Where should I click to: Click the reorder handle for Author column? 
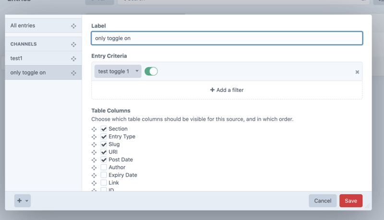94,167
